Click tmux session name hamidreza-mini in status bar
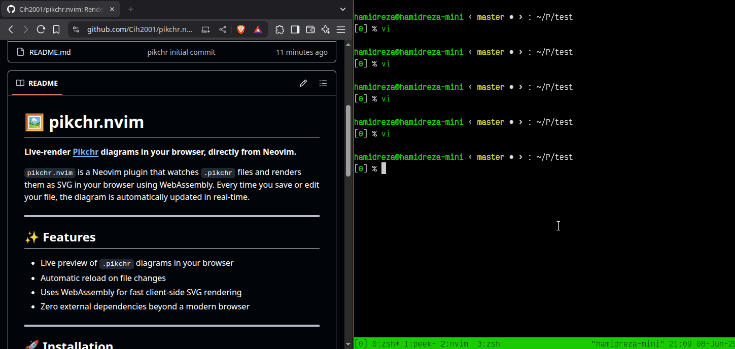 (x=627, y=344)
